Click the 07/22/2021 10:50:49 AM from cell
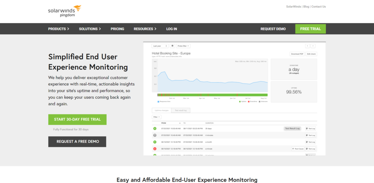 coord(171,129)
